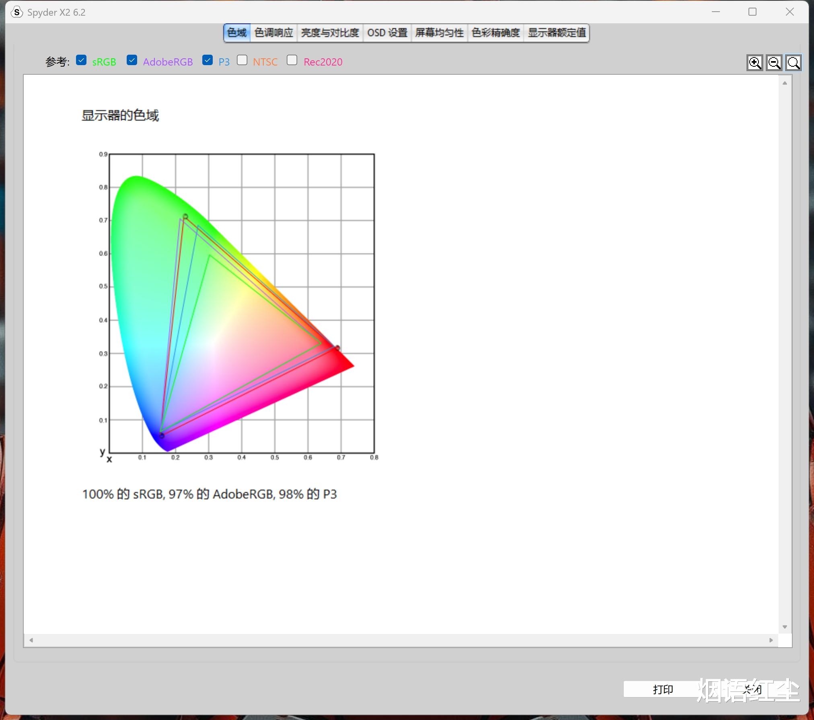Enable the Rec2020 reference checkbox
The width and height of the screenshot is (814, 720).
click(x=292, y=60)
